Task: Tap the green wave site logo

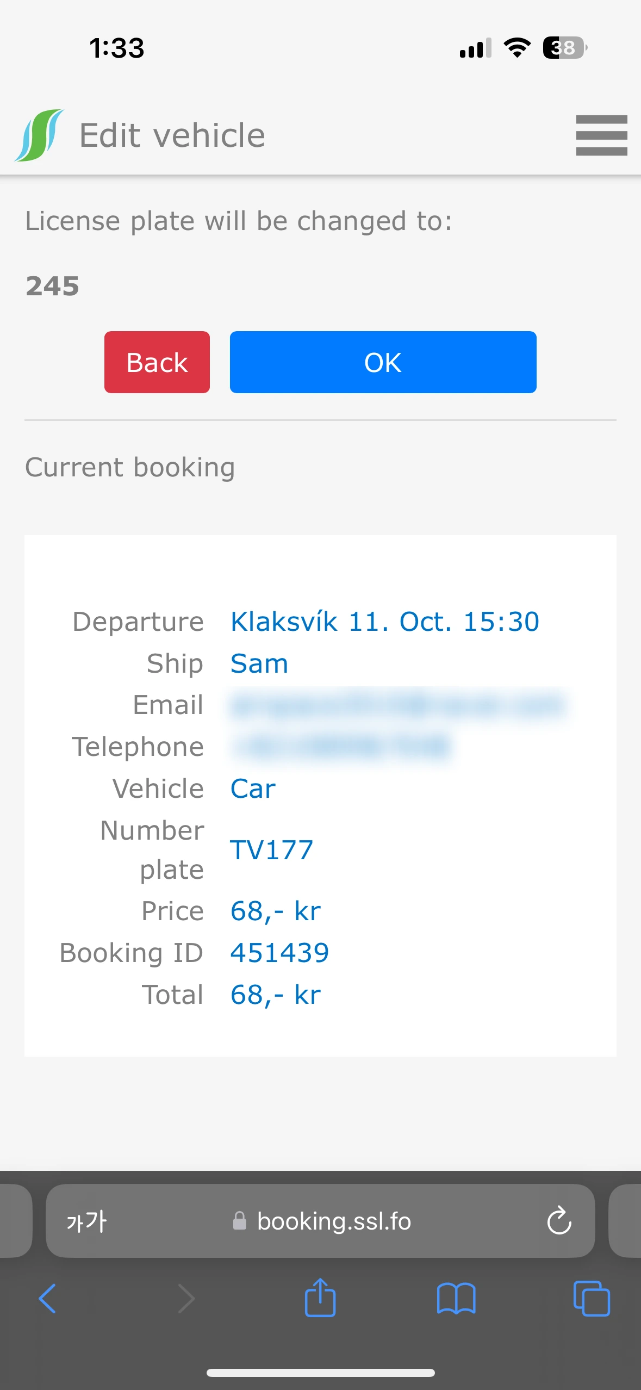Action: [x=39, y=135]
